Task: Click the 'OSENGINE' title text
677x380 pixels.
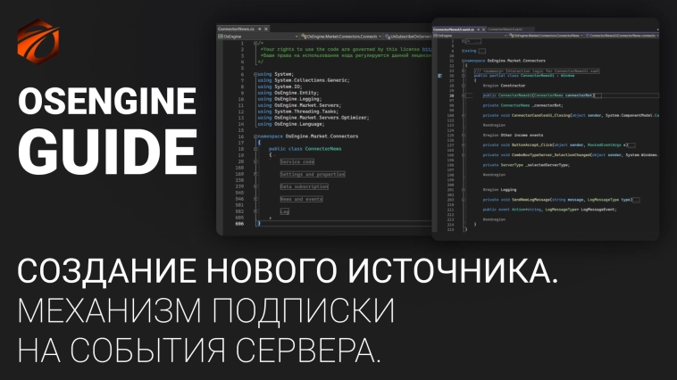Action: 107,101
